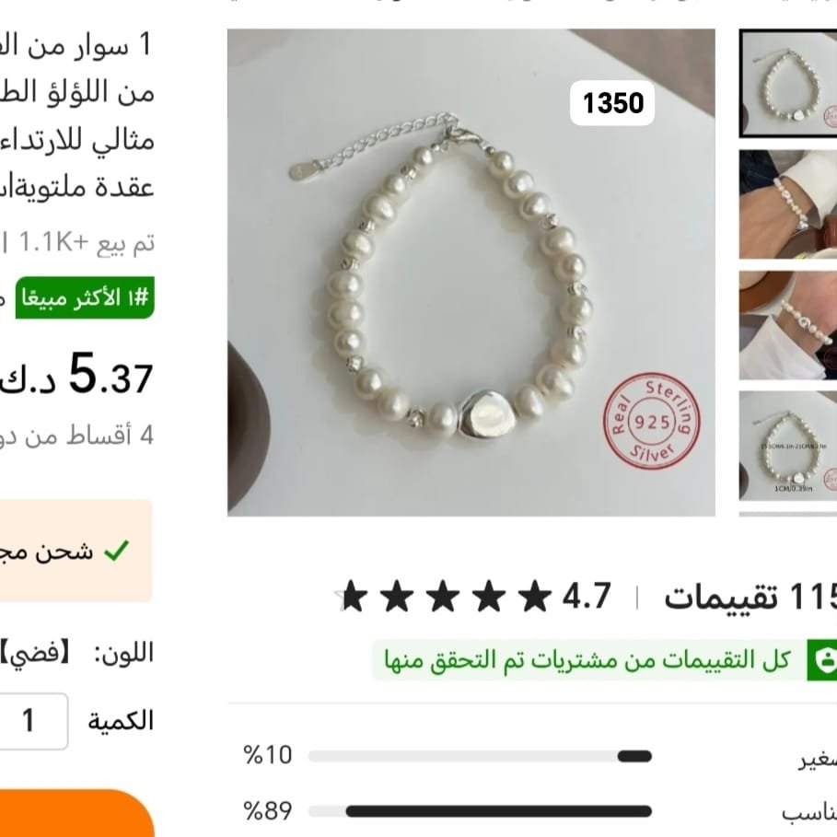Click the 5.37 price text
The image size is (837, 837).
pos(110,374)
